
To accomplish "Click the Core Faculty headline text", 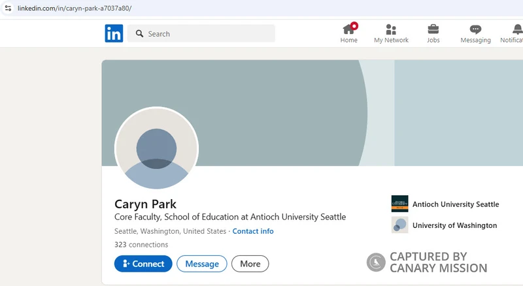I will tap(230, 217).
